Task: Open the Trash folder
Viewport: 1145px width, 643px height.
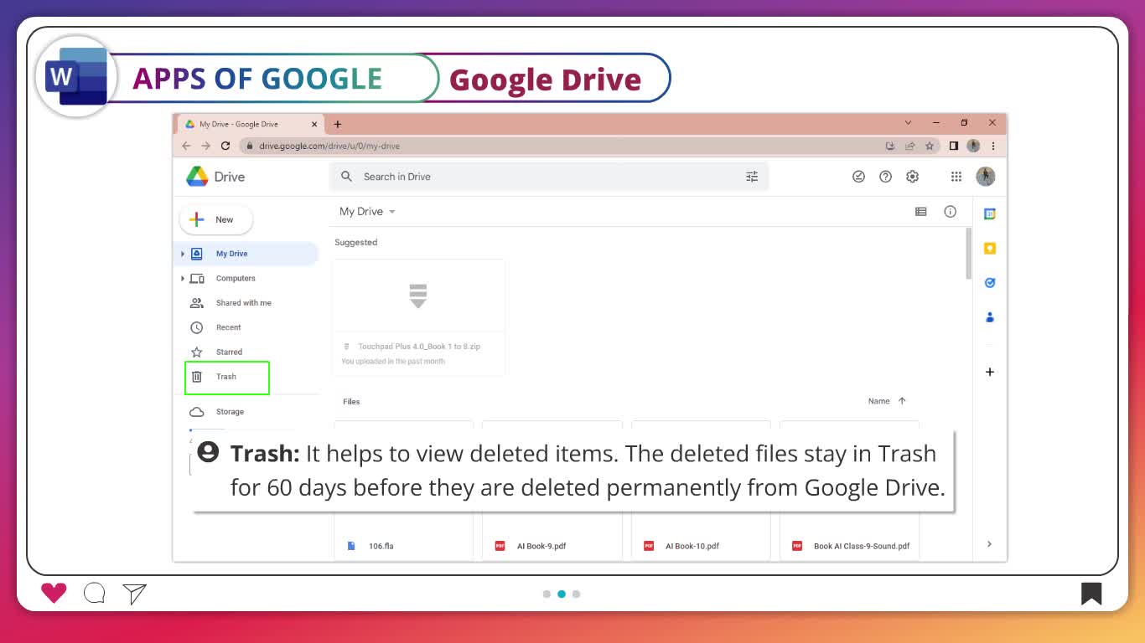Action: pos(226,377)
